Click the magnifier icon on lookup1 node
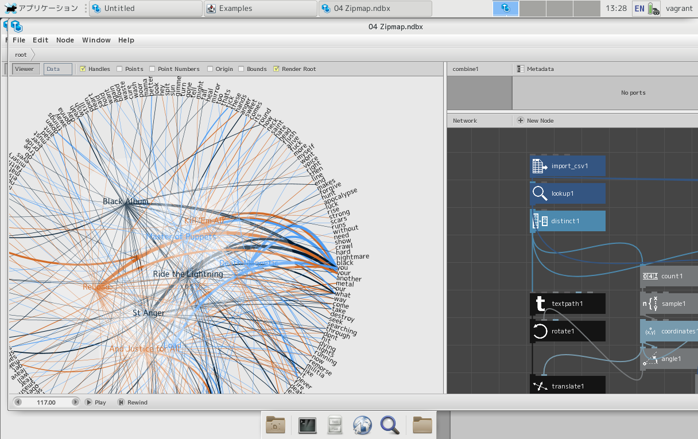This screenshot has height=439, width=698. (540, 193)
